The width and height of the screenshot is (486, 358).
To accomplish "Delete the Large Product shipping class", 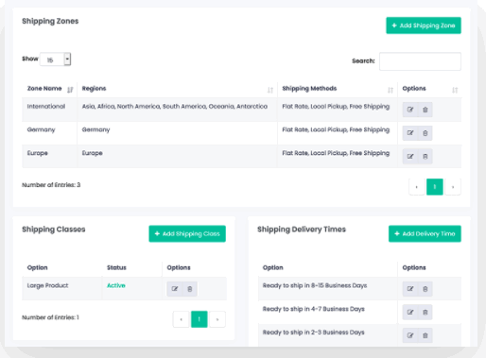I will pyautogui.click(x=190, y=289).
